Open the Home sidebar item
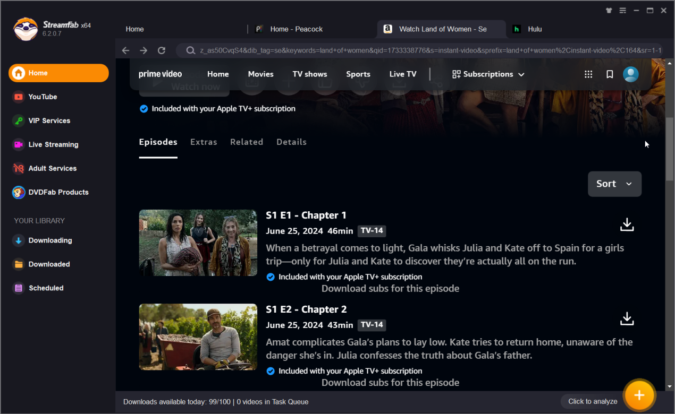Screen dimensions: 675x414 click(58, 73)
